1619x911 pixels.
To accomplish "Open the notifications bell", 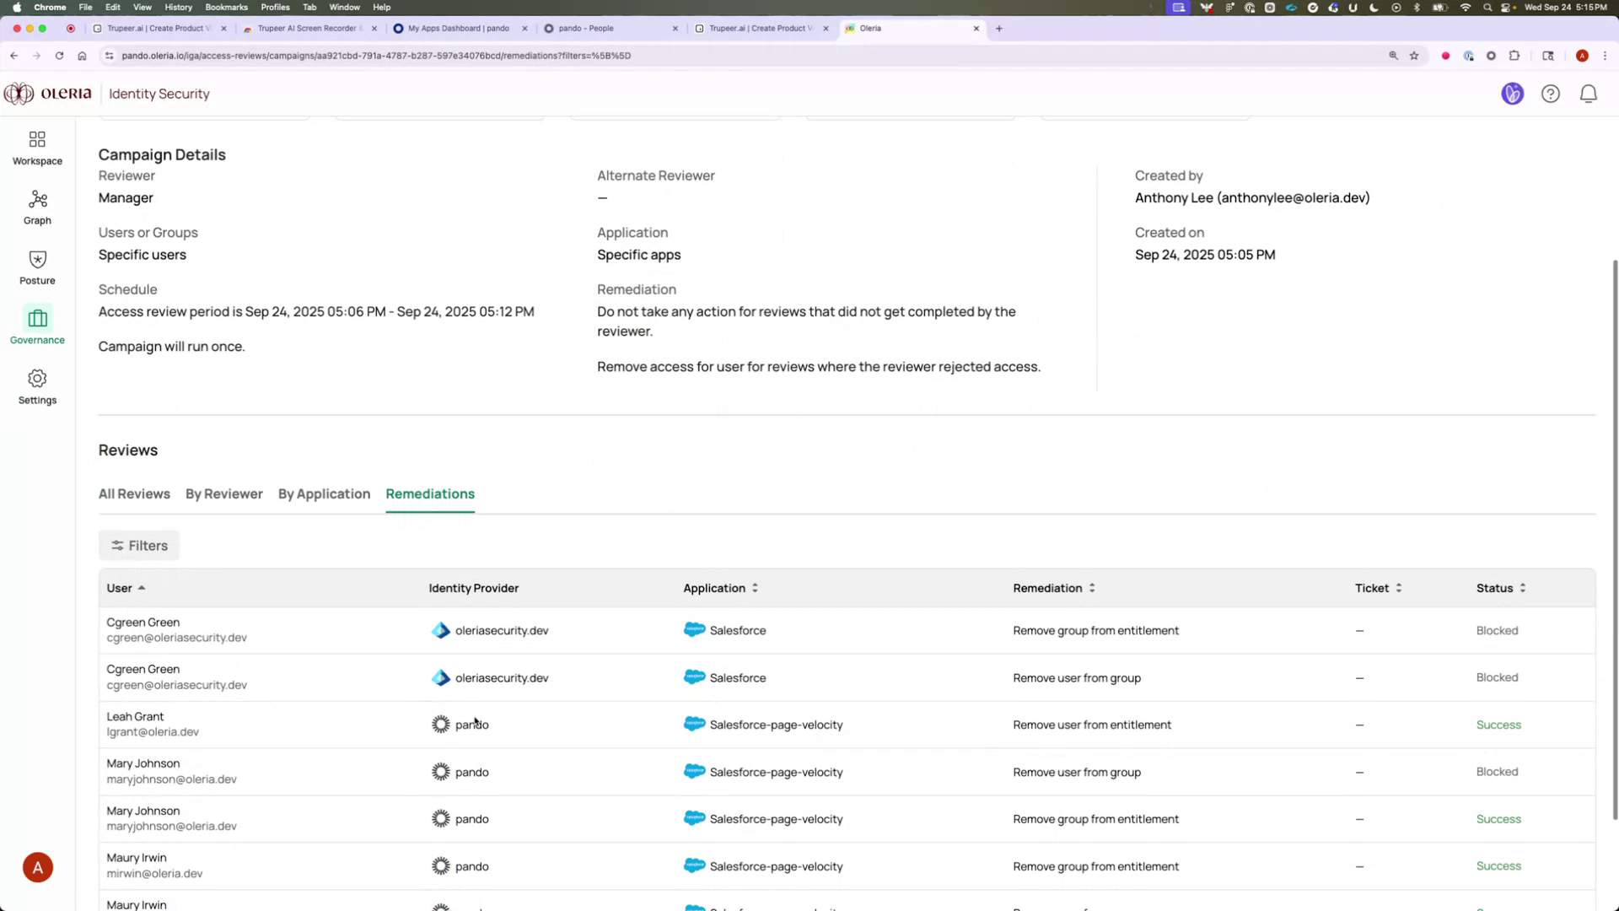I will coord(1588,94).
